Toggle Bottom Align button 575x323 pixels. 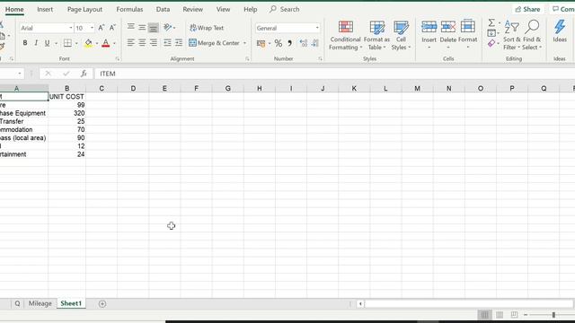[x=154, y=28]
